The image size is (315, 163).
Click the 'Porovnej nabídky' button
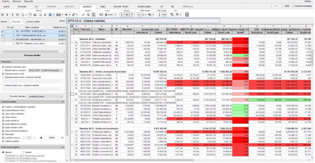[32, 55]
